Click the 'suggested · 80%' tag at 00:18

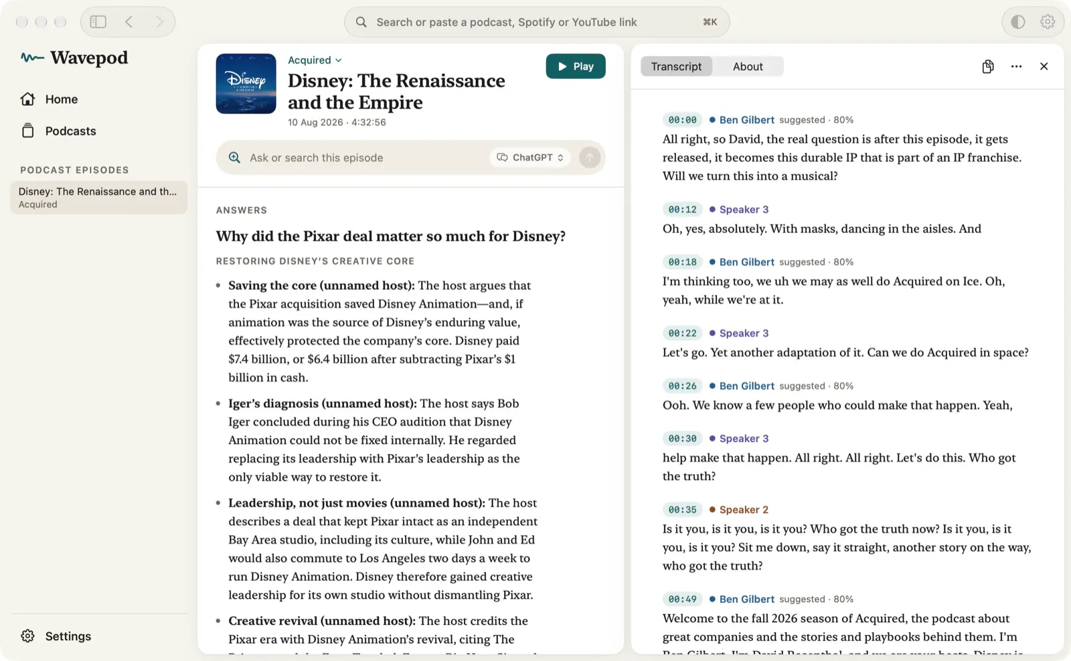pos(817,262)
